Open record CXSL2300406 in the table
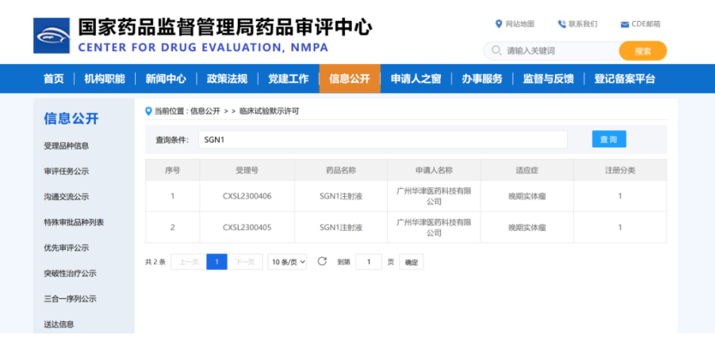The image size is (715, 338). coord(247,196)
